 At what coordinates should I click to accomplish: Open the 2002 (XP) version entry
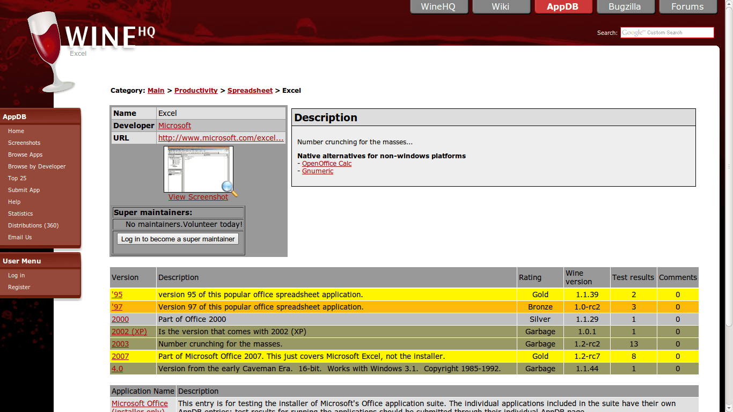tap(129, 332)
